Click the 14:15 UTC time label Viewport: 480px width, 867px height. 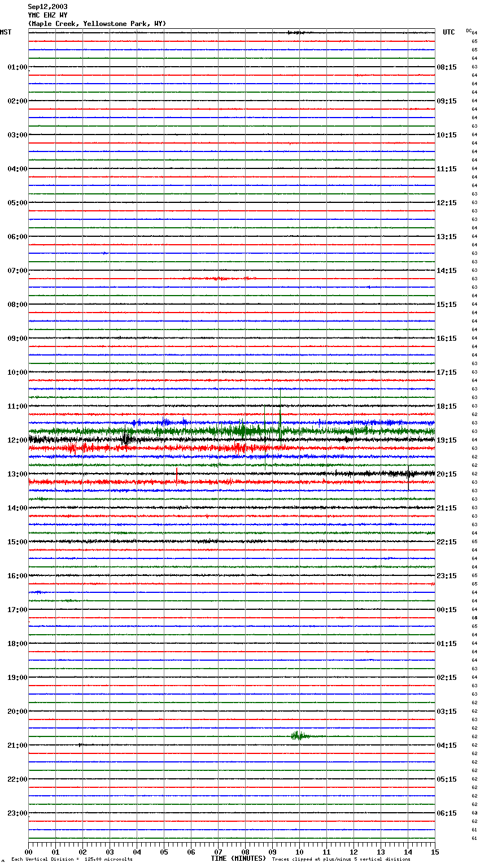[x=447, y=271]
